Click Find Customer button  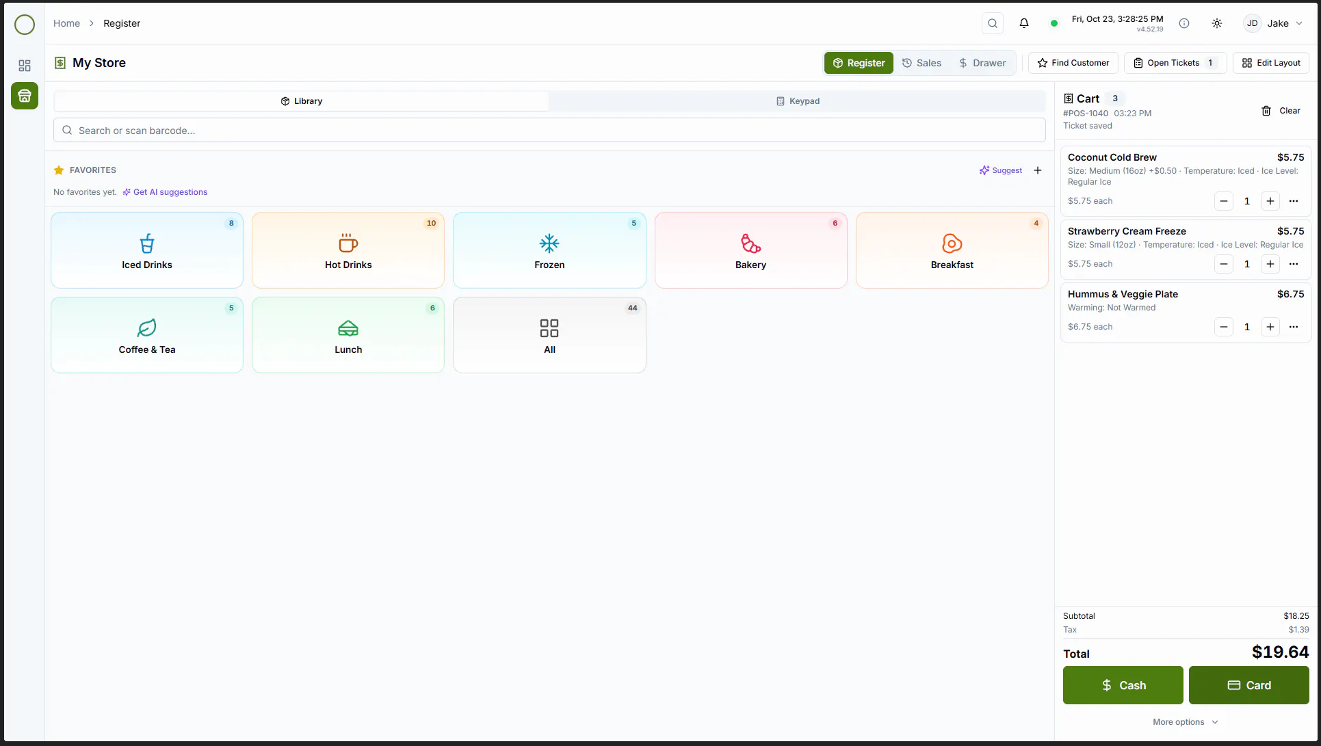click(1073, 63)
